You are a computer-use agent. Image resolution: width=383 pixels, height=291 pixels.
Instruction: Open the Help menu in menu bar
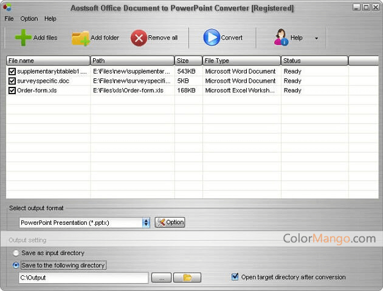[x=50, y=19]
